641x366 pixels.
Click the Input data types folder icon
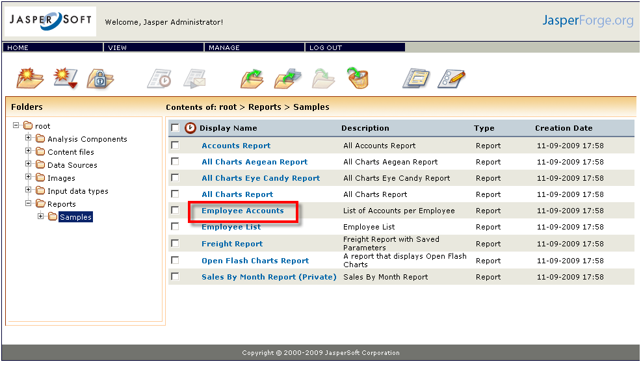coord(40,190)
